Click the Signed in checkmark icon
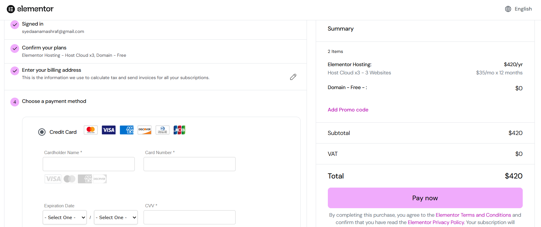This screenshot has width=541, height=227. point(15,25)
